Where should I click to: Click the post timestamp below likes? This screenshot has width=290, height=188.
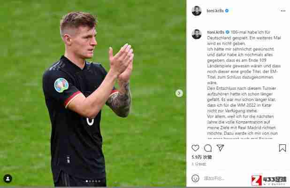coord(199,164)
